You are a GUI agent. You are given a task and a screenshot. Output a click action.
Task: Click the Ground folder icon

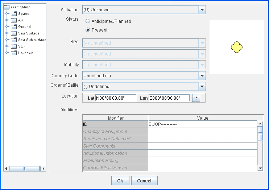point(14,27)
